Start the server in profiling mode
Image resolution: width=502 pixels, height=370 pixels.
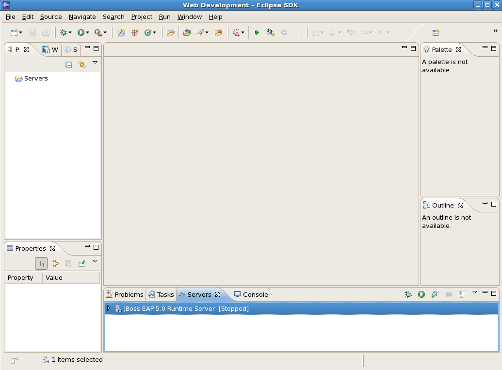(x=434, y=294)
